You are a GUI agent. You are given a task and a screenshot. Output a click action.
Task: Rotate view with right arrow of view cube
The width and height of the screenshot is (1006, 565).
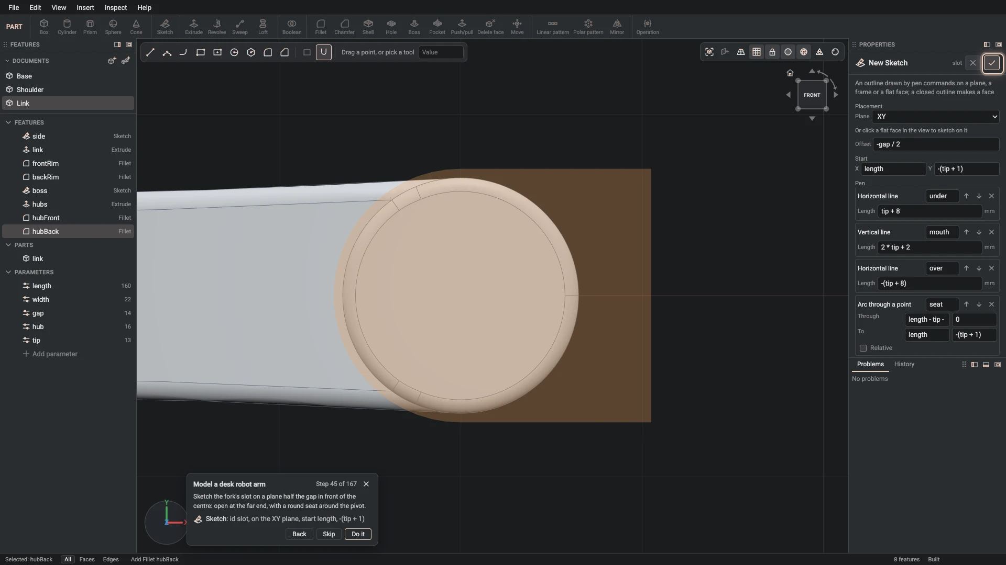[x=836, y=95]
